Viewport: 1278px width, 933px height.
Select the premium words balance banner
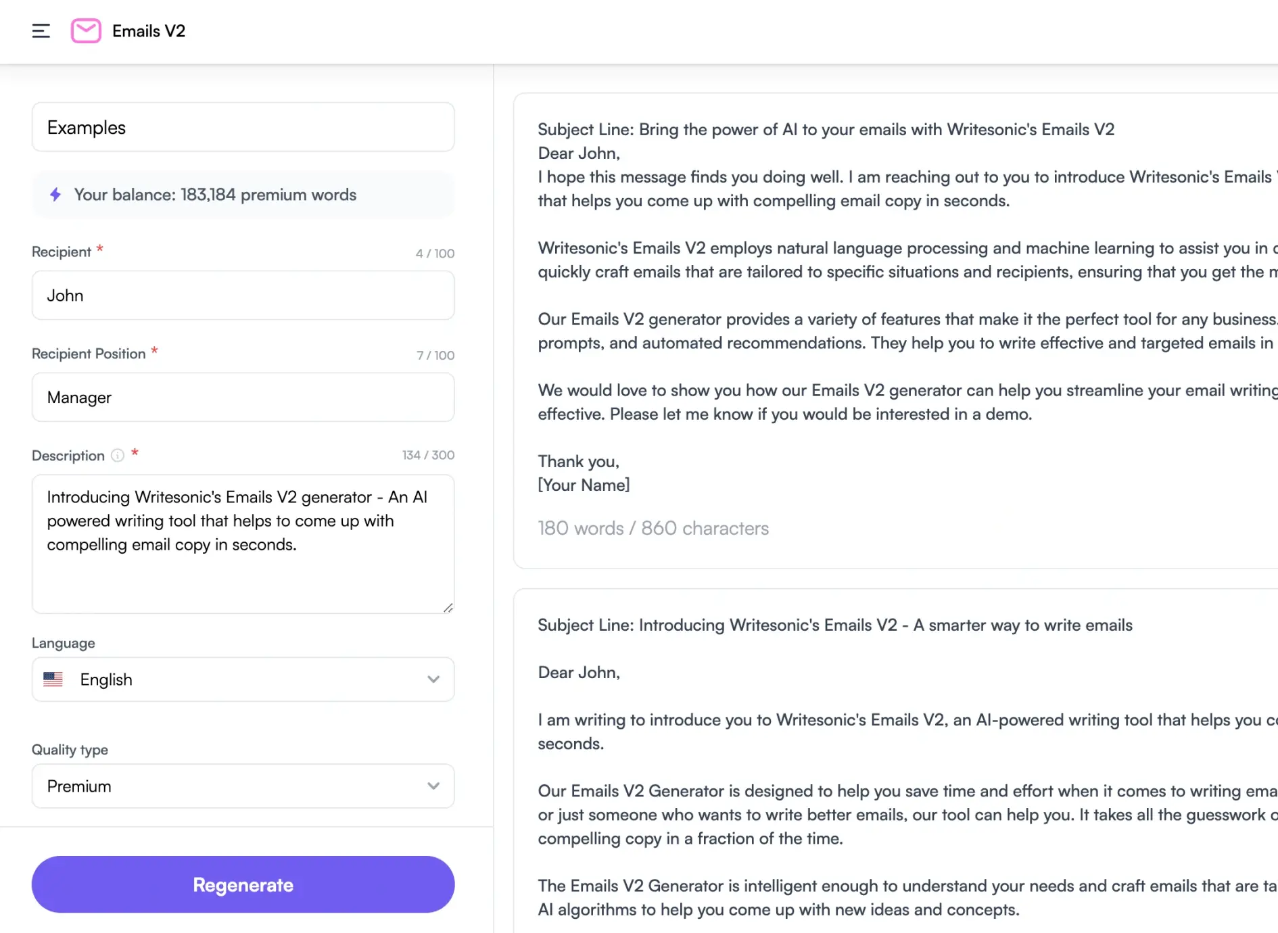tap(243, 195)
